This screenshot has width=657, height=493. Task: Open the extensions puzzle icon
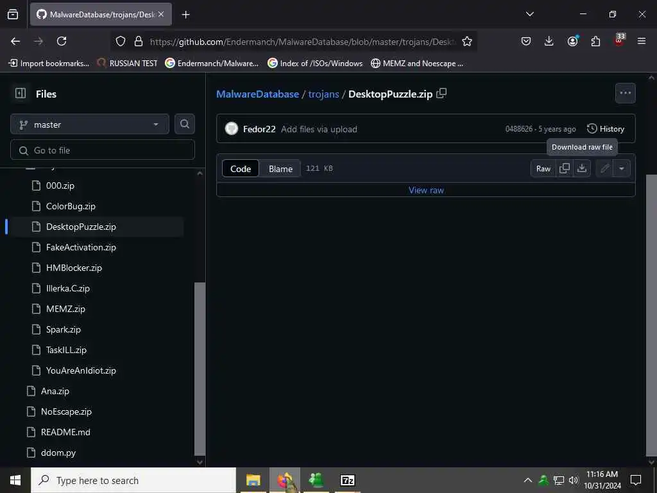pos(595,41)
